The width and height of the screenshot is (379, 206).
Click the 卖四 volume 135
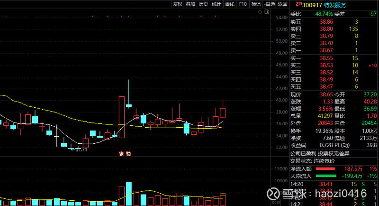tap(353, 29)
